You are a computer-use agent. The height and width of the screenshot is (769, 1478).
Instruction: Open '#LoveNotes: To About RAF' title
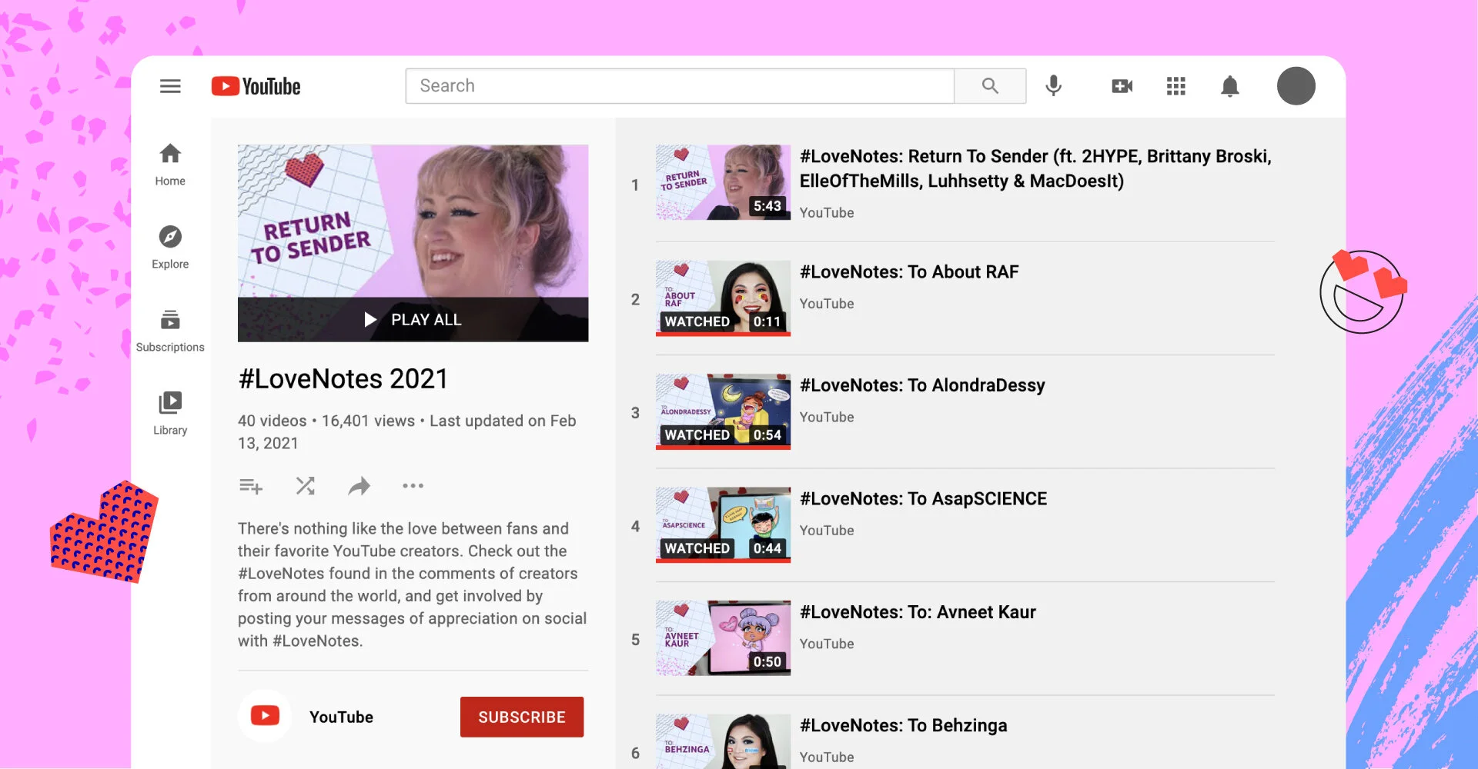pyautogui.click(x=909, y=272)
